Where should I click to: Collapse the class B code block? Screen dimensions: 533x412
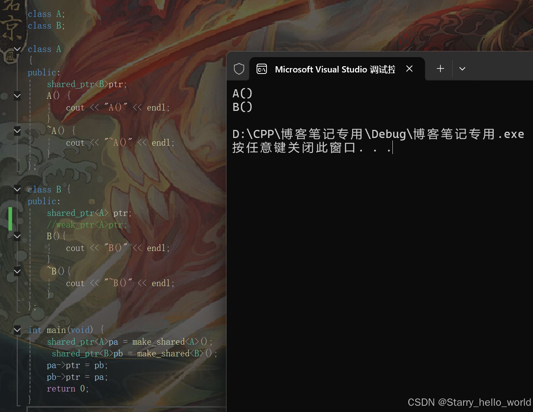click(17, 190)
